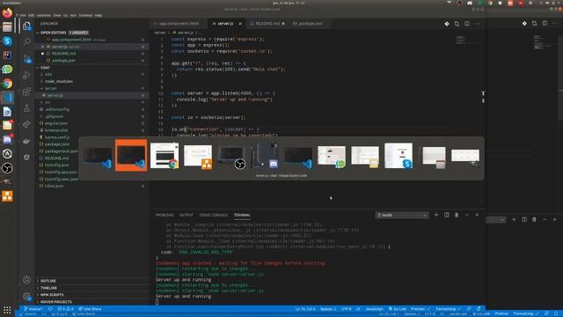Click the diamond icon in editor tab bar
Image resolution: width=563 pixels, height=317 pixels.
(447, 24)
